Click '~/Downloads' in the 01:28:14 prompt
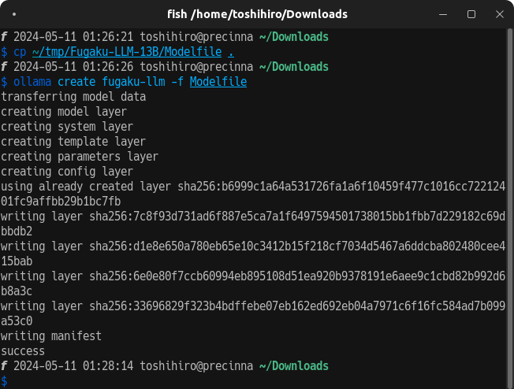The width and height of the screenshot is (514, 389). tap(294, 365)
